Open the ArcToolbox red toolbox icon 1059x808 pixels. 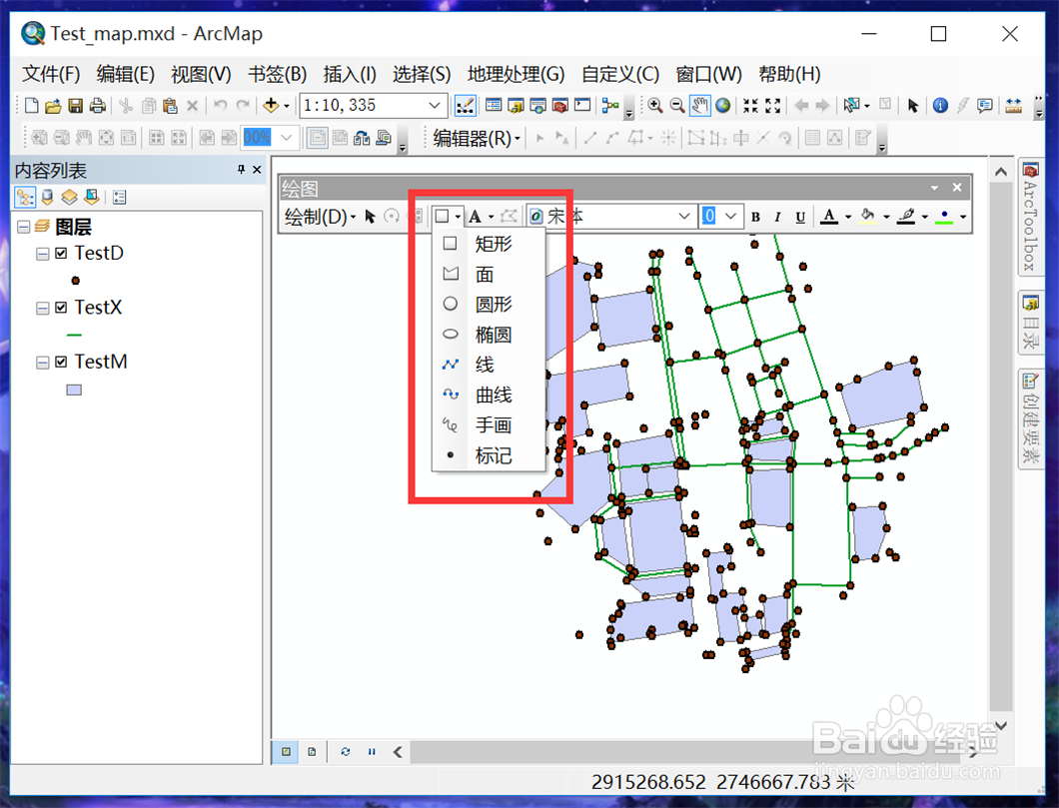coord(559,105)
